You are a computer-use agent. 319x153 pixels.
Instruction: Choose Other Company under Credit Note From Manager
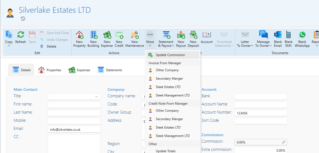pos(173,111)
